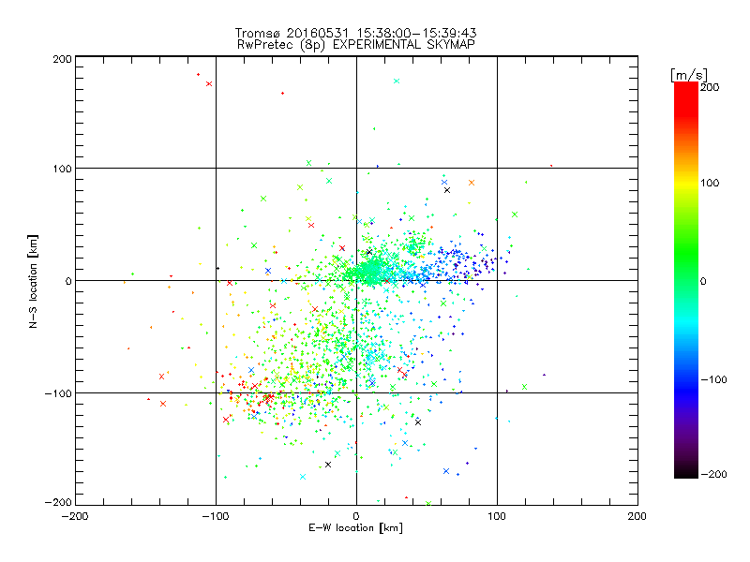750x562 pixels.
Task: Click the colorbar '0' tick label
Action: click(703, 282)
